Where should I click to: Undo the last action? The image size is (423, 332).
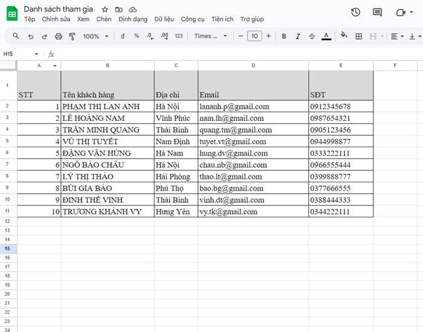click(31, 36)
